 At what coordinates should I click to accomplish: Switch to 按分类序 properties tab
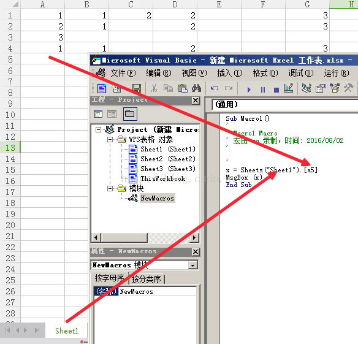coord(147,278)
